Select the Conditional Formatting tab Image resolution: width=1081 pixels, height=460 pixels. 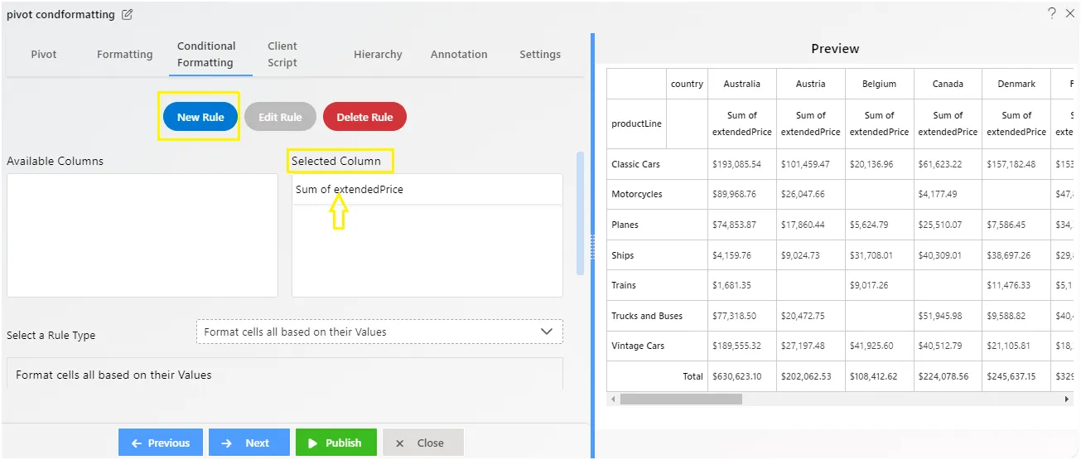click(206, 54)
